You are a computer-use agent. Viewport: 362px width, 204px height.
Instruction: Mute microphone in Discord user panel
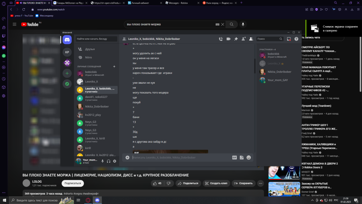click(102, 161)
